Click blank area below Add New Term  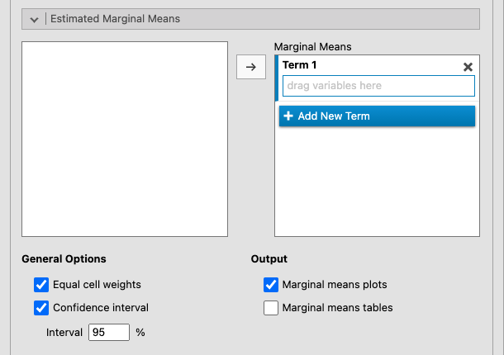377,182
